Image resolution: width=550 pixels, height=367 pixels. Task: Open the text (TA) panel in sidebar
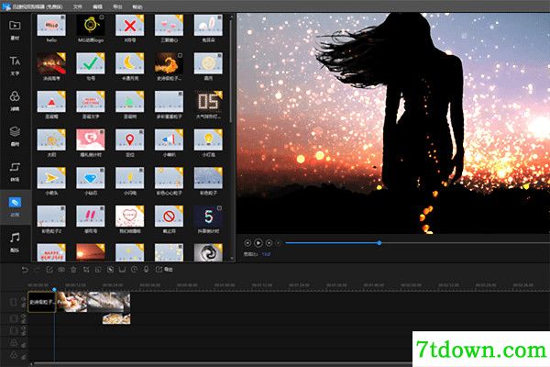(x=15, y=61)
